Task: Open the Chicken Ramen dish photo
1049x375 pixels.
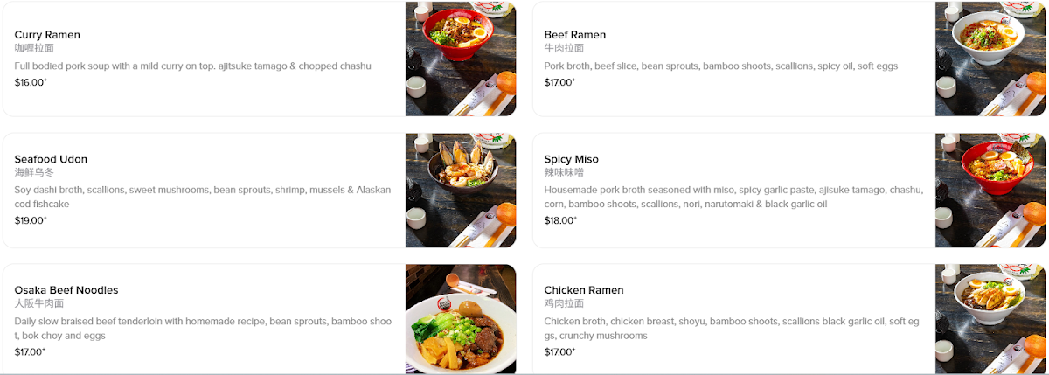Action: 990,320
